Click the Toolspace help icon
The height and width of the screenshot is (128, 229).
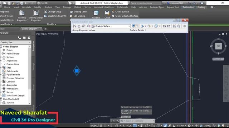coord(29,38)
